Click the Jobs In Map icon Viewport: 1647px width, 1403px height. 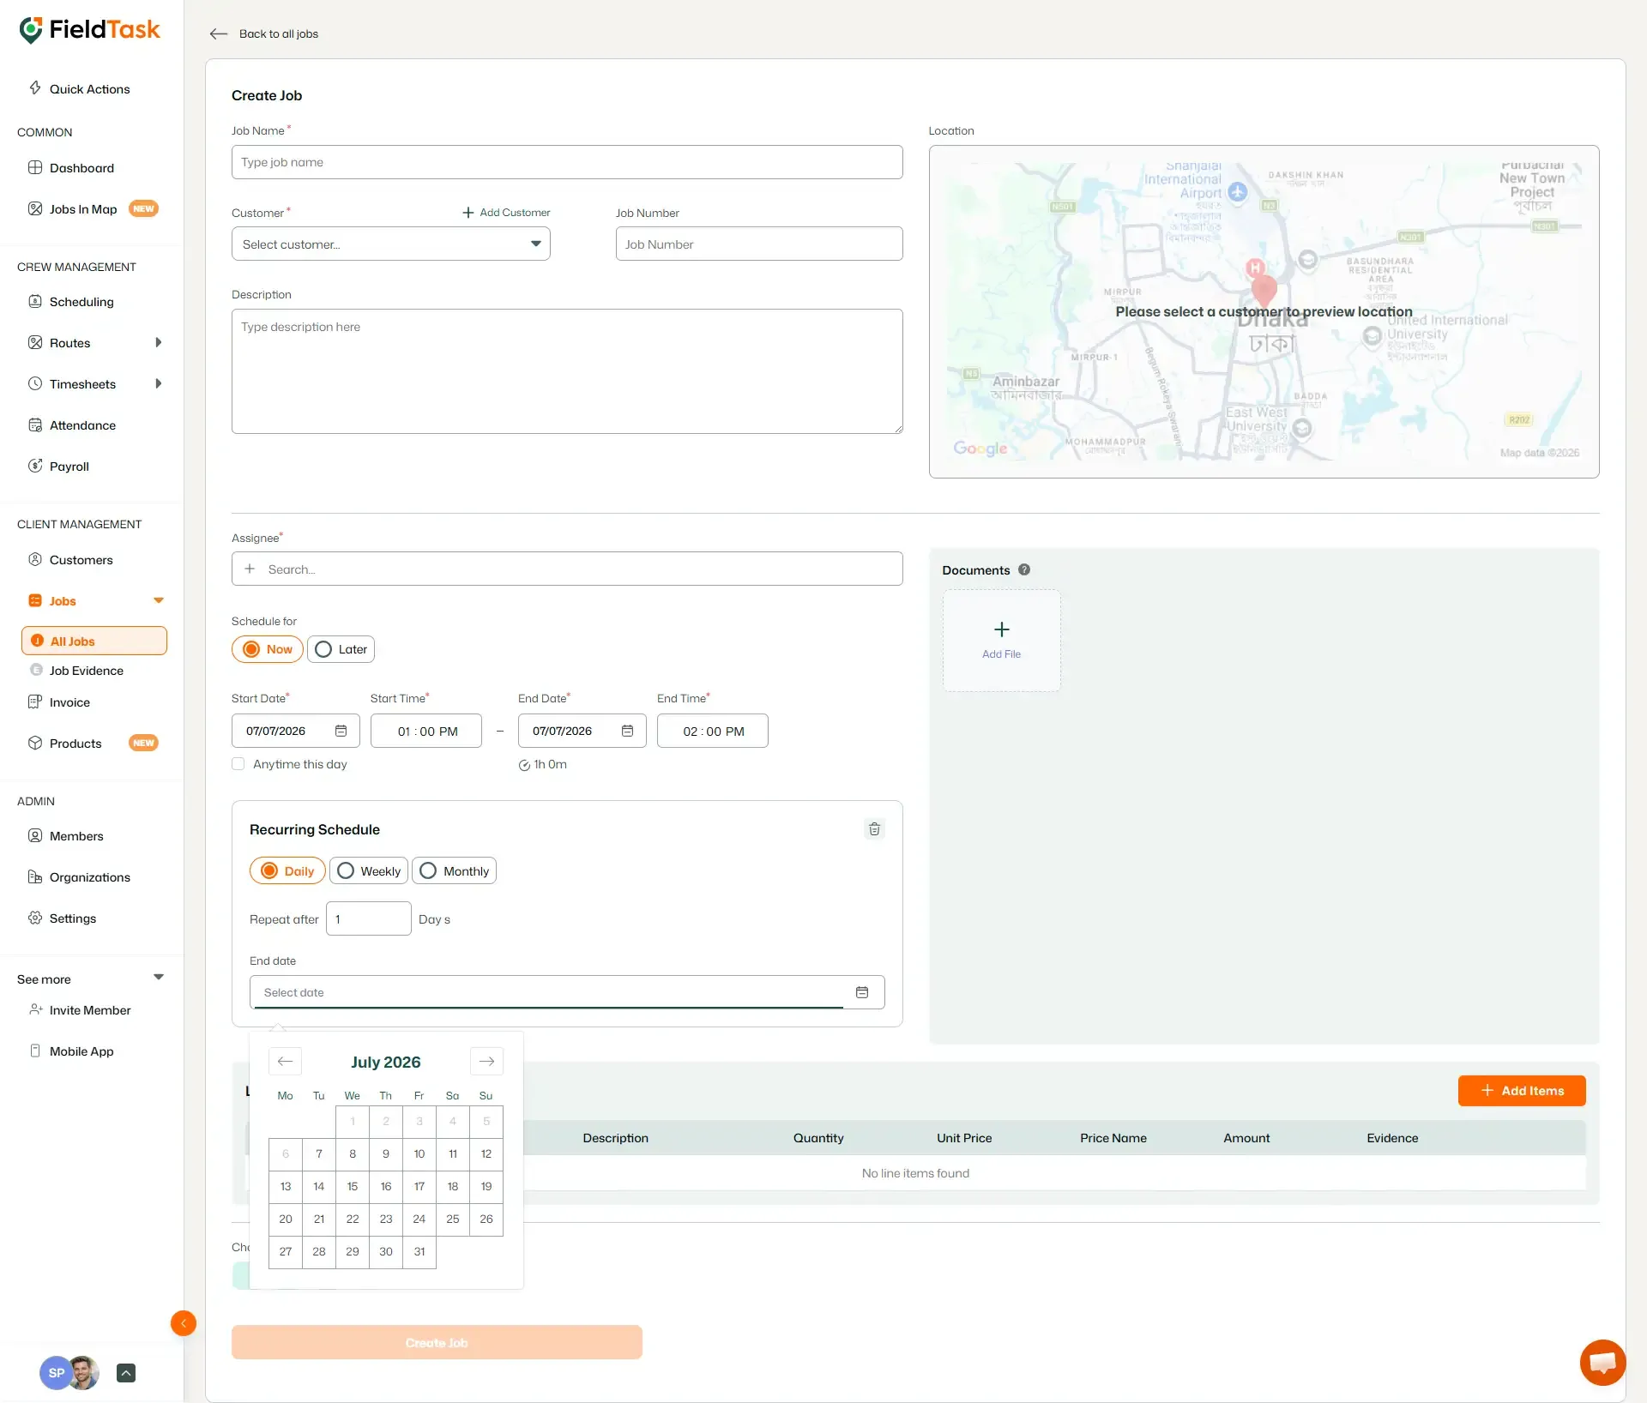(35, 208)
